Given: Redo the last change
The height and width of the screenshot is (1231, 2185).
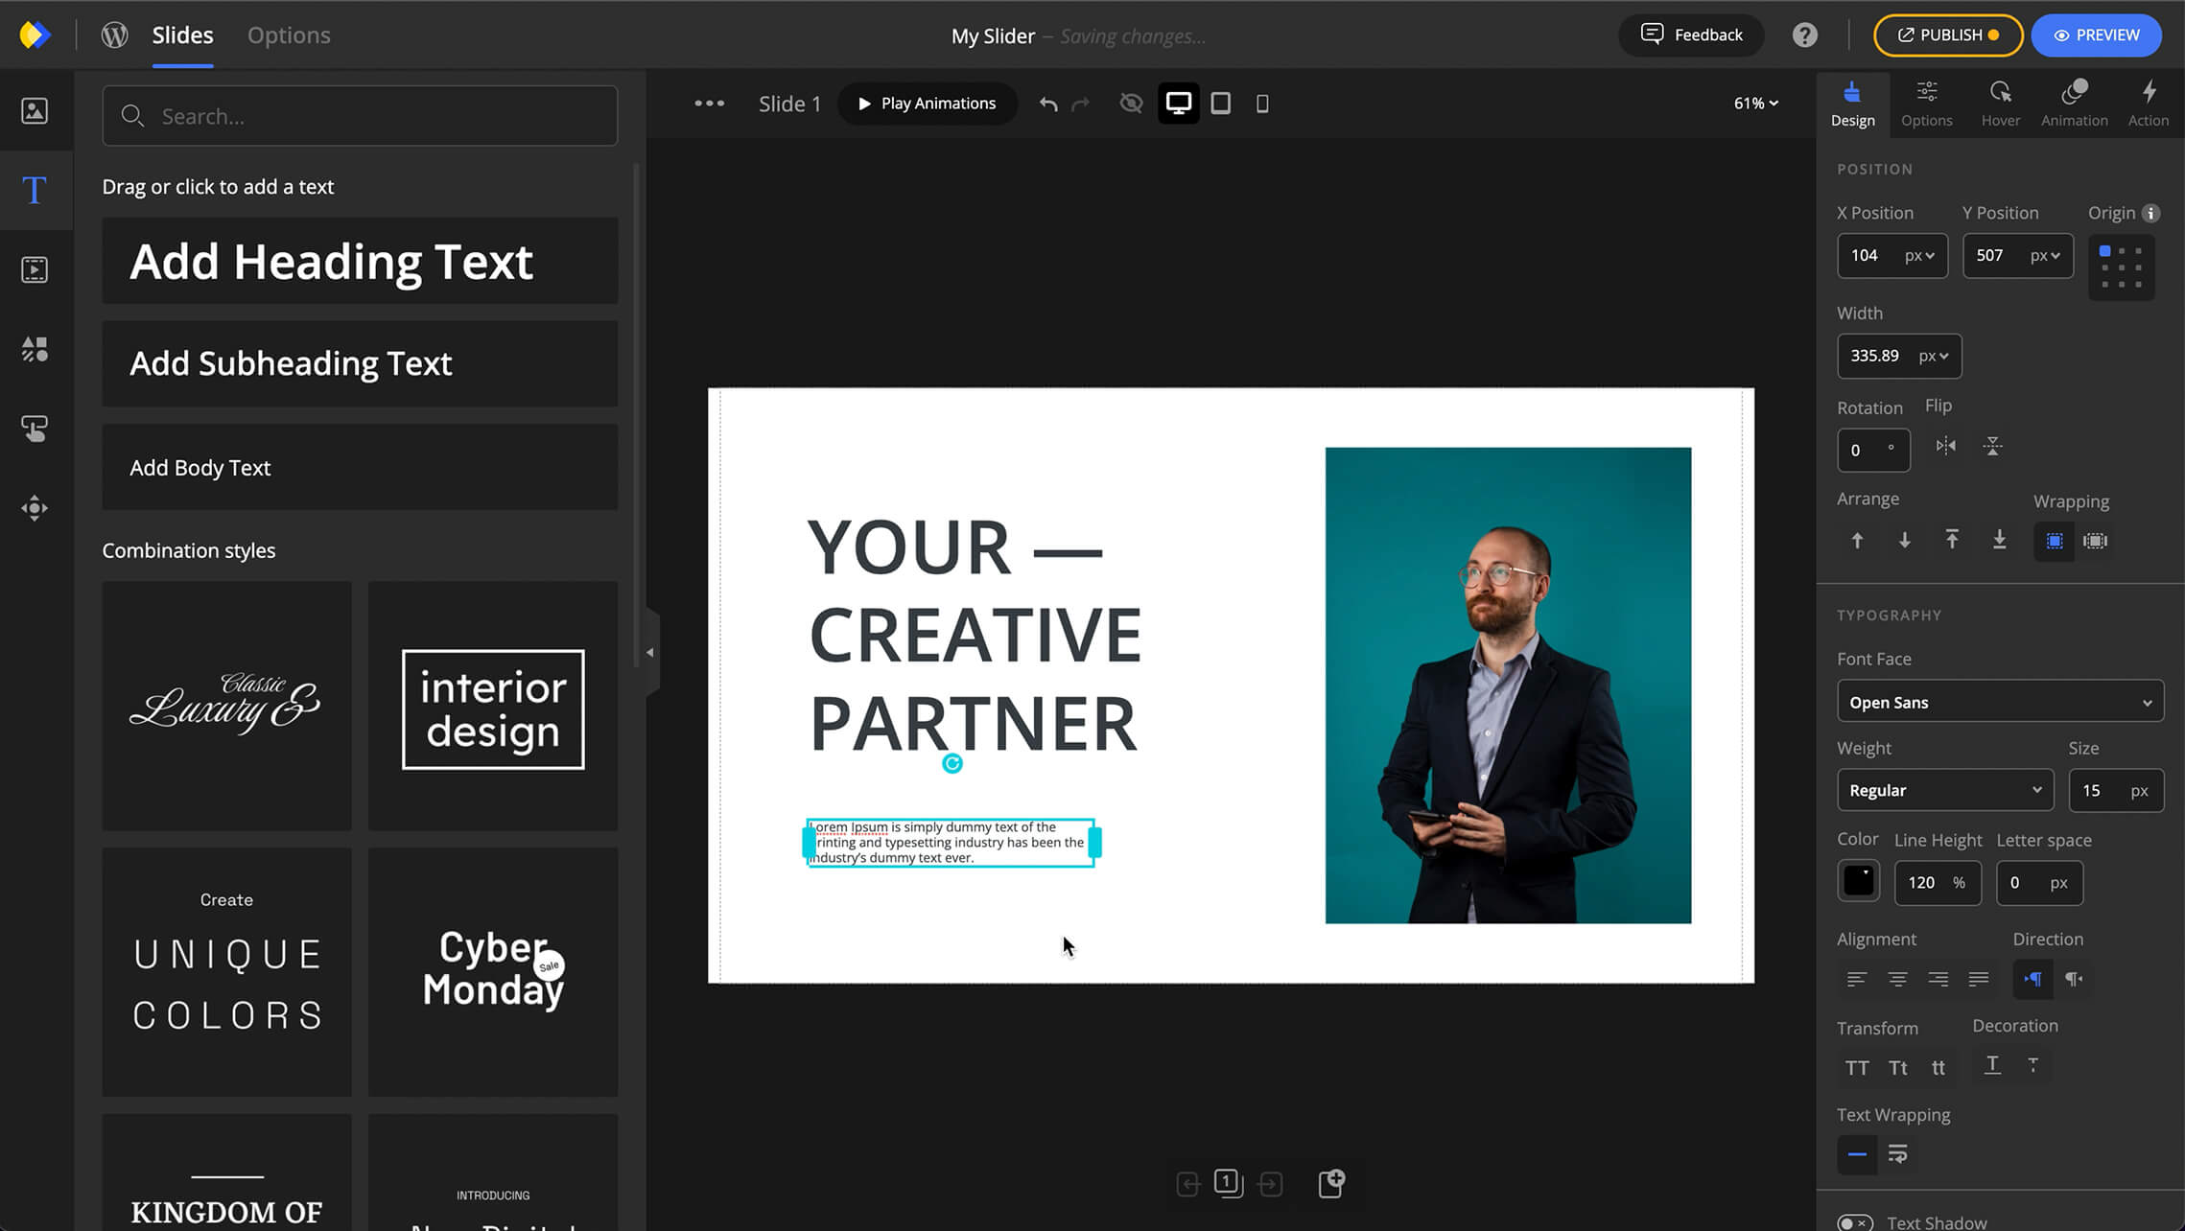Looking at the screenshot, I should point(1081,104).
